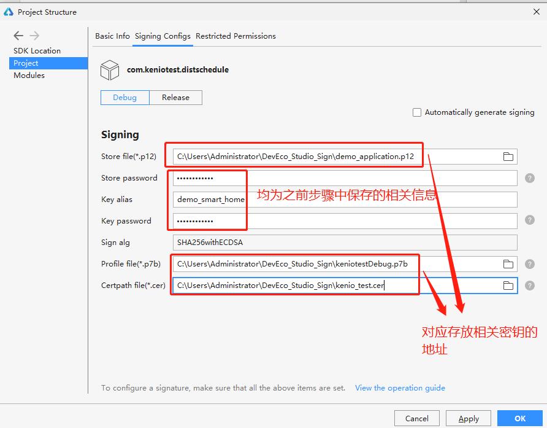Click the Store file(*.p12) label
Screen dimensions: 547x428
[129, 156]
